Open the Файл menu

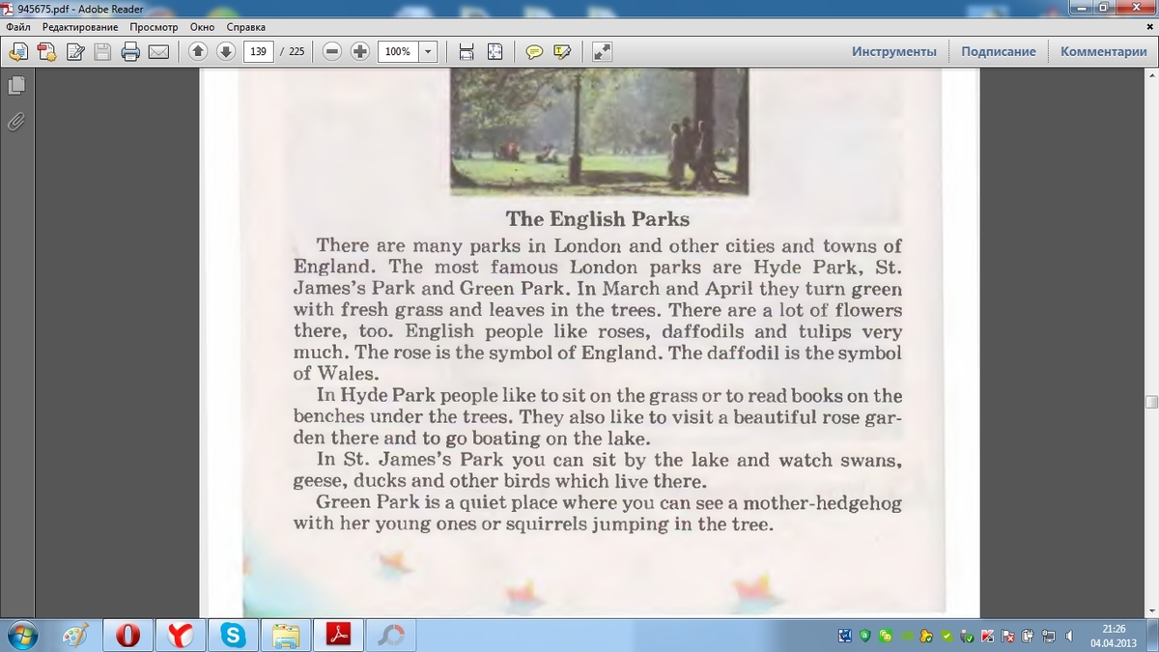(x=17, y=27)
